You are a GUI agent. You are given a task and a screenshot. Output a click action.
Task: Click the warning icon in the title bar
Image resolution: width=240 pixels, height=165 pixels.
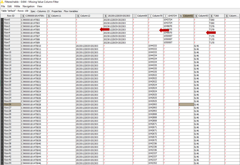coord(2,2)
